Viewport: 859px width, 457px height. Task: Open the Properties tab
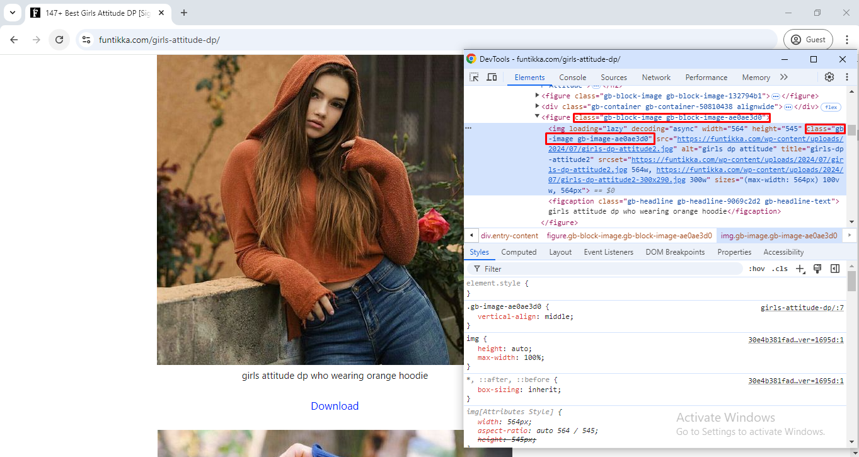click(734, 252)
